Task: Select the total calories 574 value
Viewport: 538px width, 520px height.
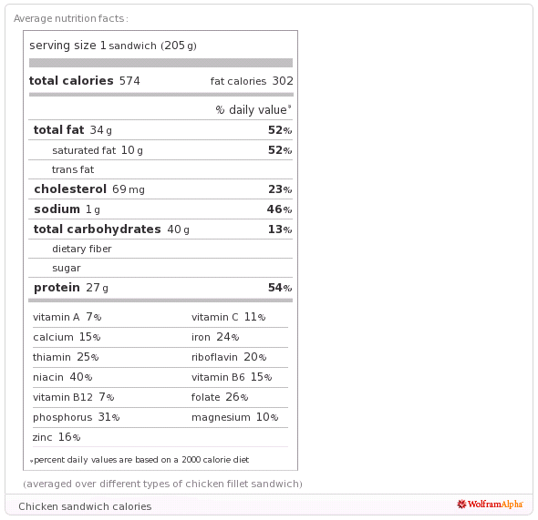Action: (x=85, y=81)
